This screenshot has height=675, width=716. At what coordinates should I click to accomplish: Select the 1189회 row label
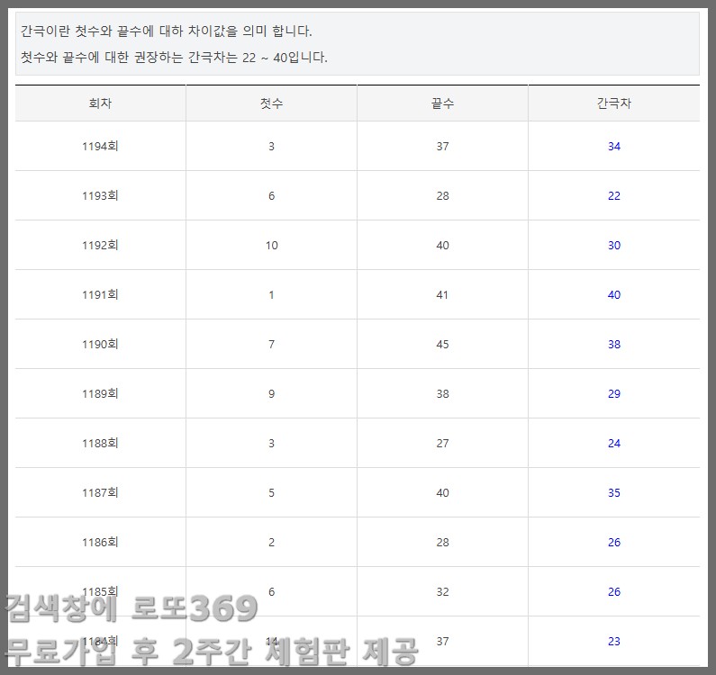[x=100, y=394]
